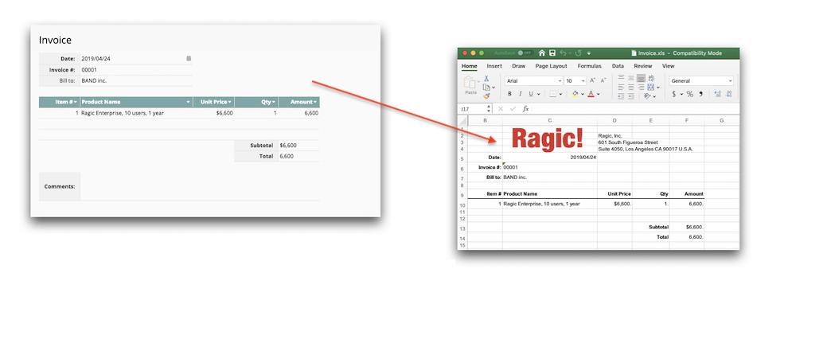This screenshot has height=339, width=827.
Task: Click the Home icon in Excel's title bar
Action: [541, 53]
